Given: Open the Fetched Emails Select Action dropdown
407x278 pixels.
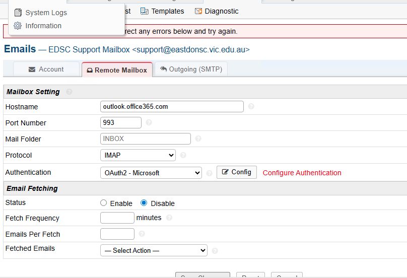Looking at the screenshot, I should click(154, 250).
